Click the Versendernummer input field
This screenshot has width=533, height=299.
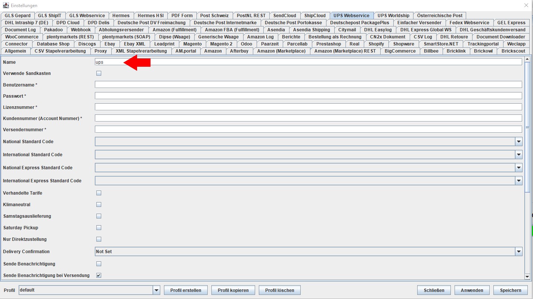(309, 129)
